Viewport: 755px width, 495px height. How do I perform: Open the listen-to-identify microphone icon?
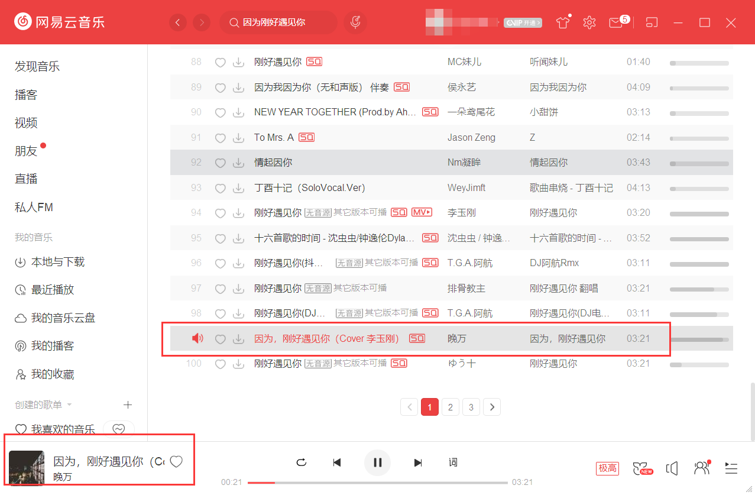pos(355,22)
